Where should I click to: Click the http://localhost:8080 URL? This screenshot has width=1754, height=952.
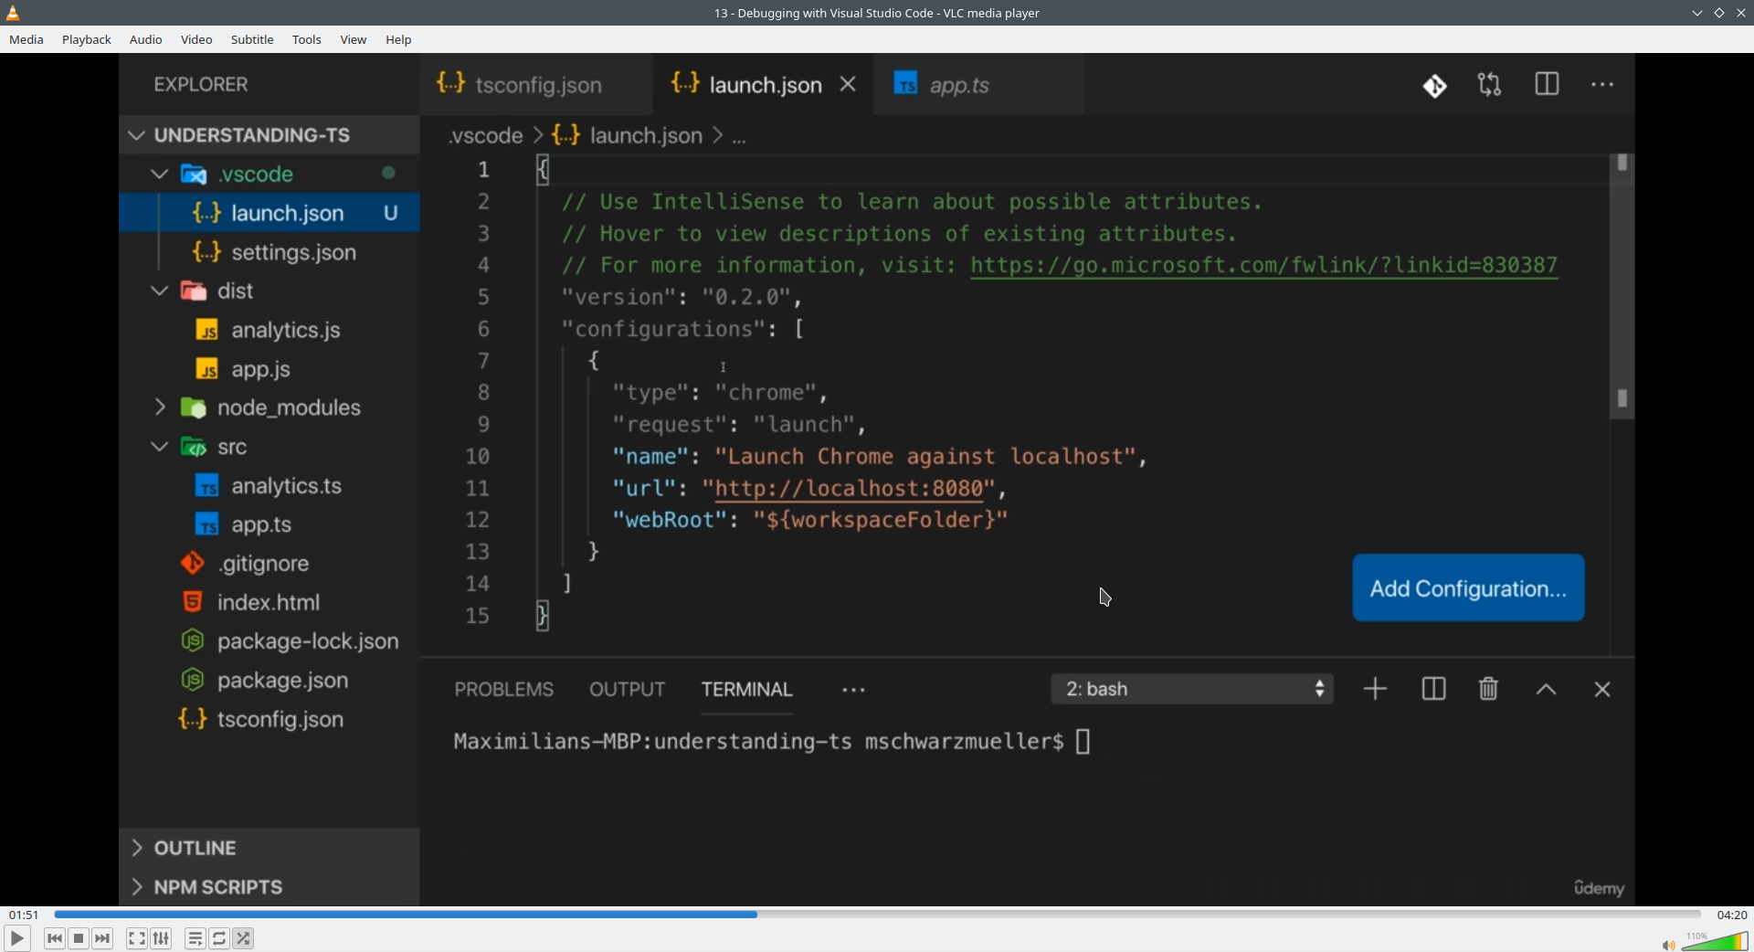850,489
